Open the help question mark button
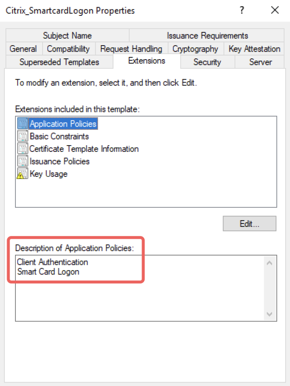The height and width of the screenshot is (386, 290). [x=242, y=10]
